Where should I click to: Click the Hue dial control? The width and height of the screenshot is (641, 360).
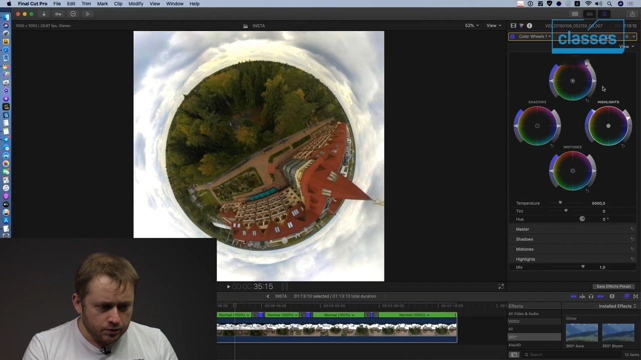[x=582, y=219]
